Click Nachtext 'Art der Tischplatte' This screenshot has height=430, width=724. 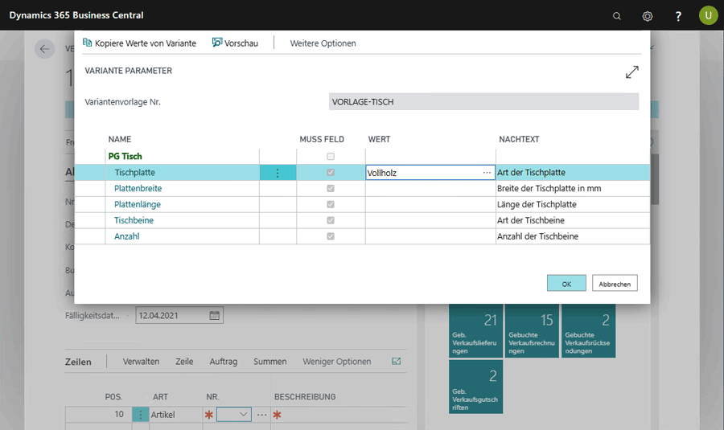[x=531, y=173]
